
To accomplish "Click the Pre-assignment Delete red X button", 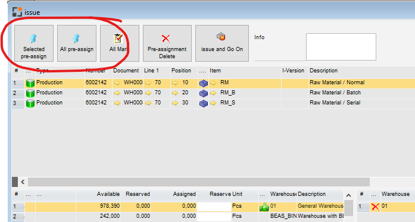I will click(167, 43).
